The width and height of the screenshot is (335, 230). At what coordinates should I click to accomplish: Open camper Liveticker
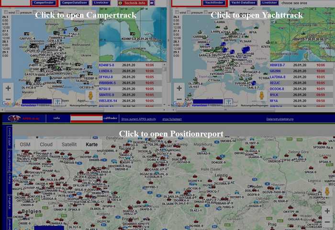(x=101, y=3)
